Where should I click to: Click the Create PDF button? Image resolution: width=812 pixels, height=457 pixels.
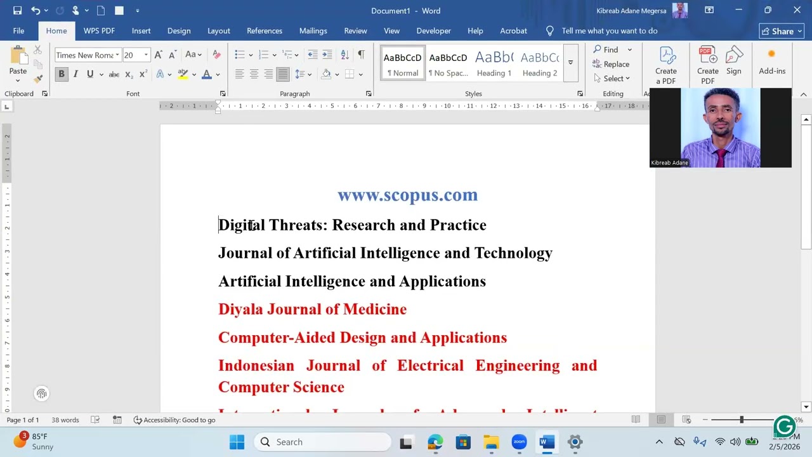708,65
